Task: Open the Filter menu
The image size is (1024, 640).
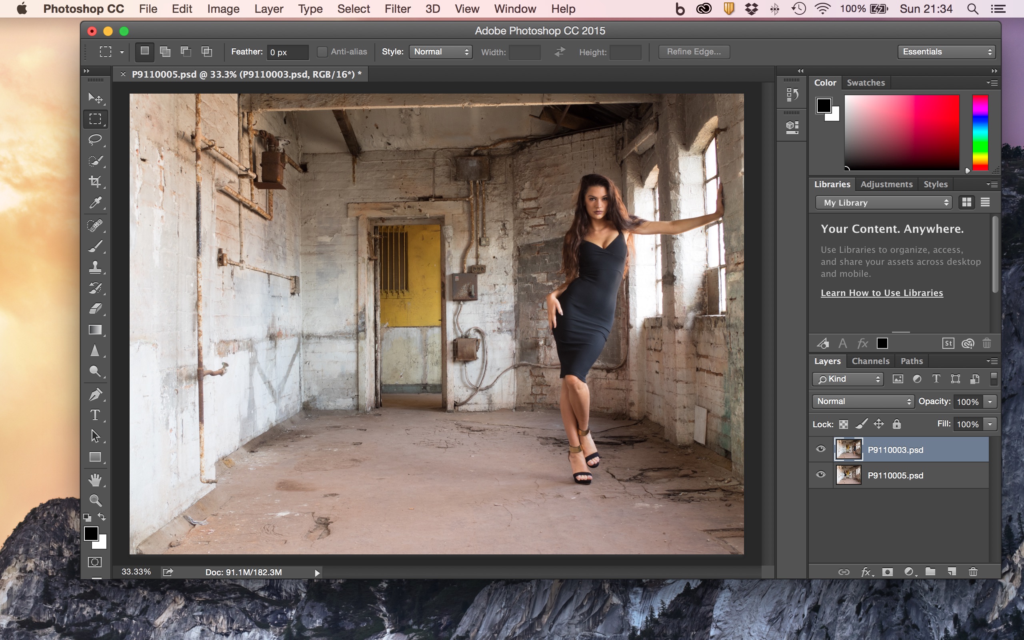Action: click(x=397, y=9)
